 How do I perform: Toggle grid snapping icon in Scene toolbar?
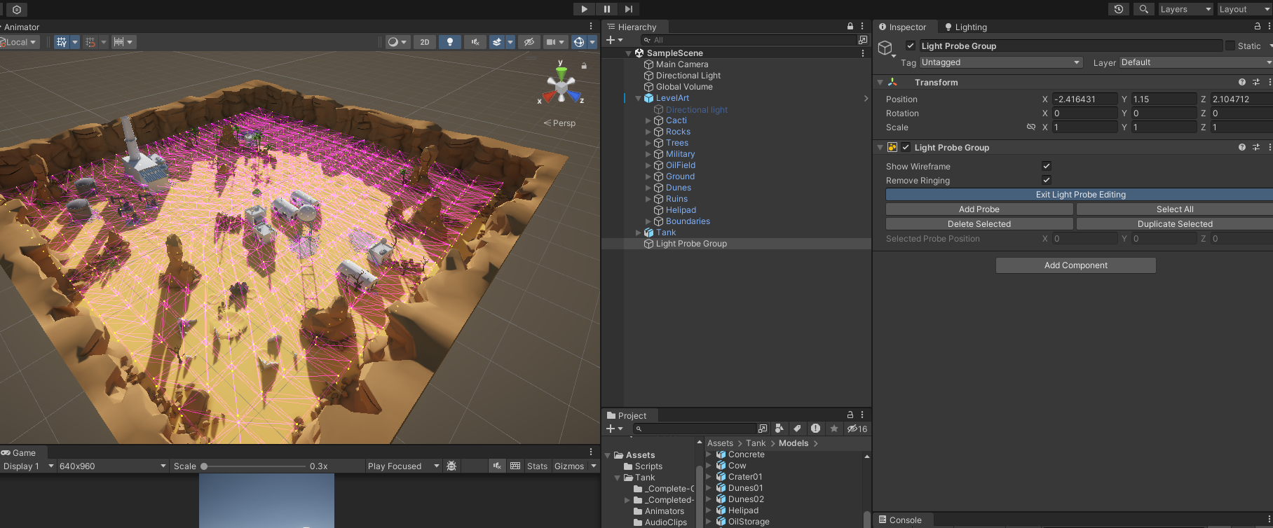click(62, 42)
